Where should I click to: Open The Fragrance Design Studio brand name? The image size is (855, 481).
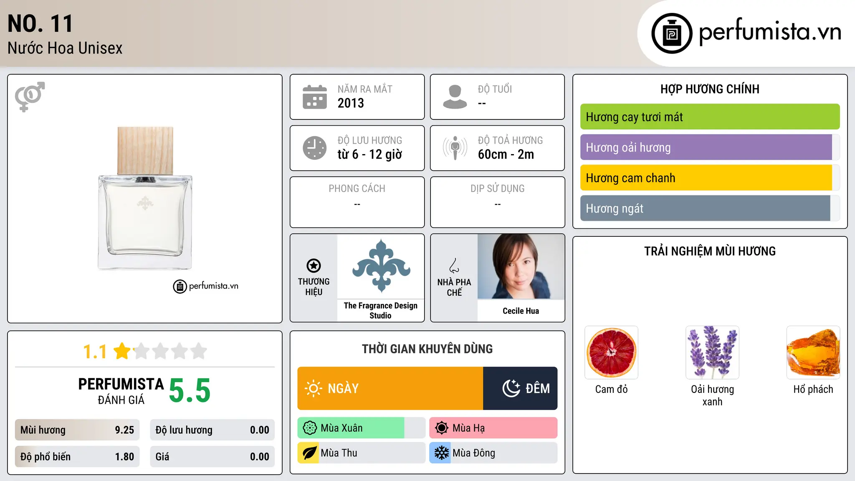point(380,311)
